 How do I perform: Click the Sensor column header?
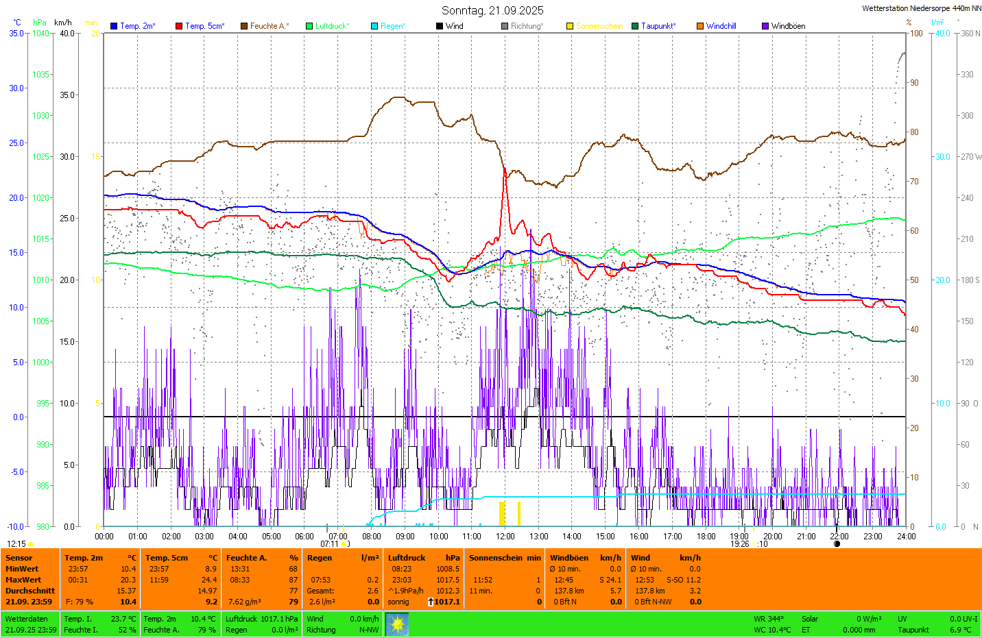click(19, 558)
